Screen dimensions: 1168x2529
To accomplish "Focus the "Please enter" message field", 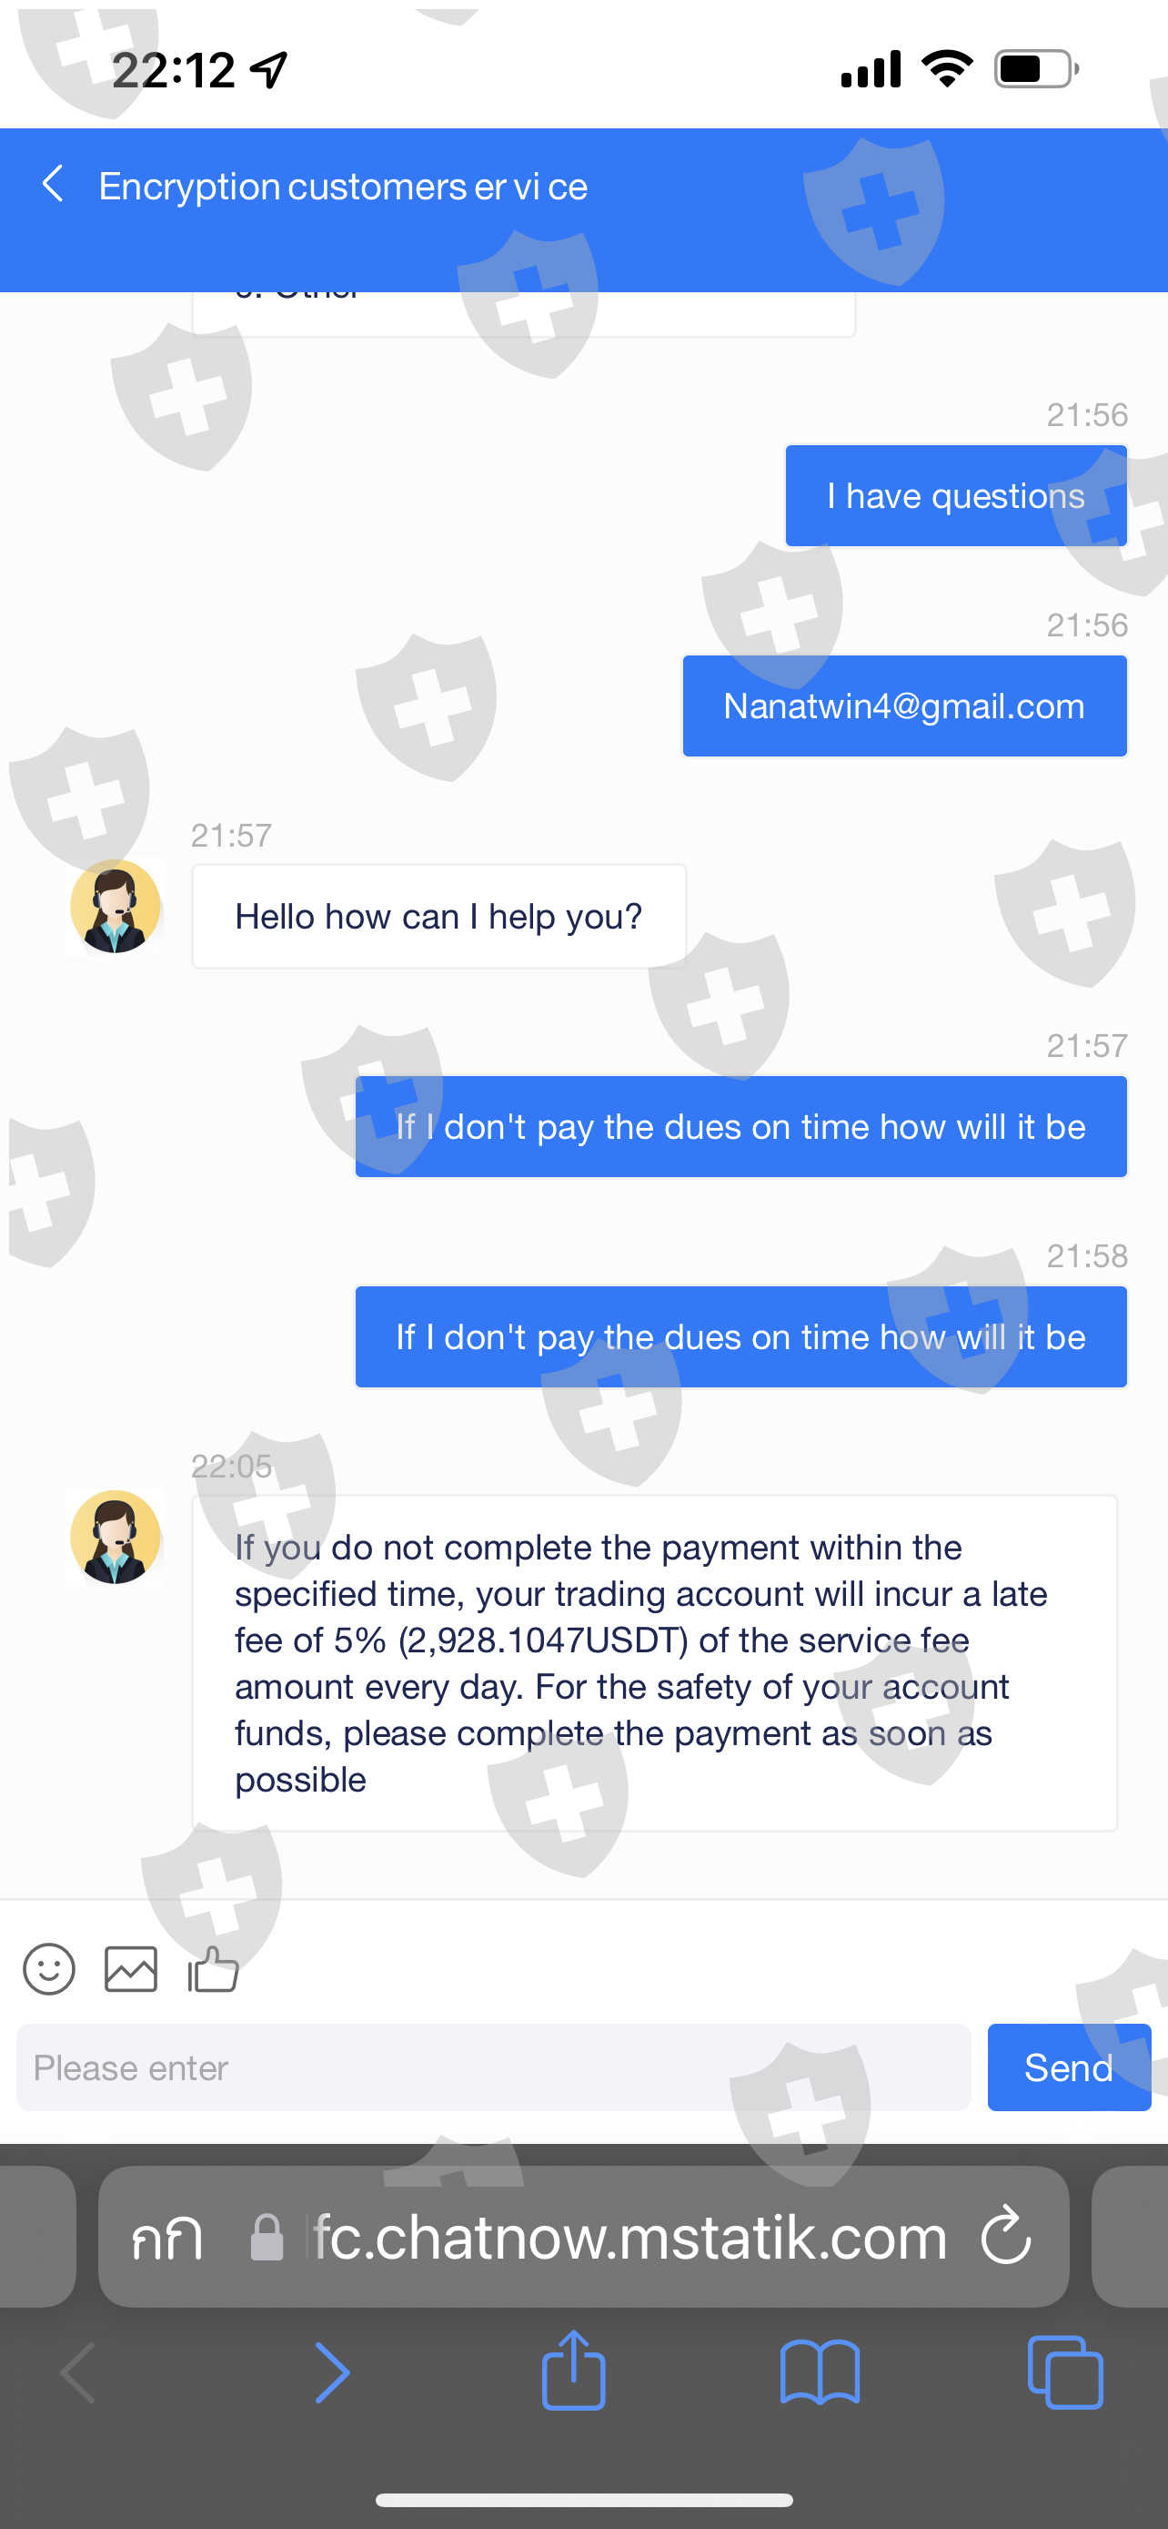I will [493, 2067].
